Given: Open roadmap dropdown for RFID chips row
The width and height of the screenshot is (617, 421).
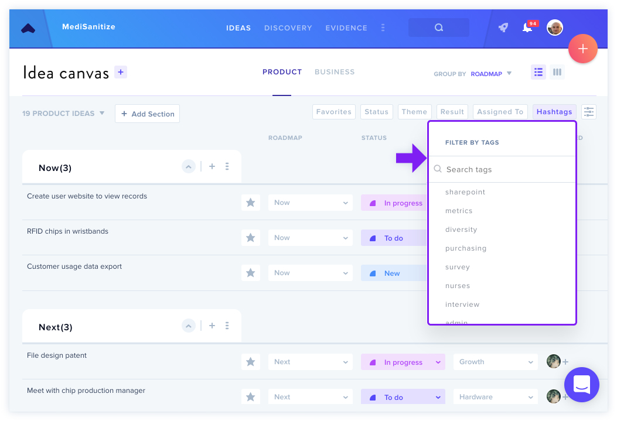Looking at the screenshot, I should tap(311, 238).
